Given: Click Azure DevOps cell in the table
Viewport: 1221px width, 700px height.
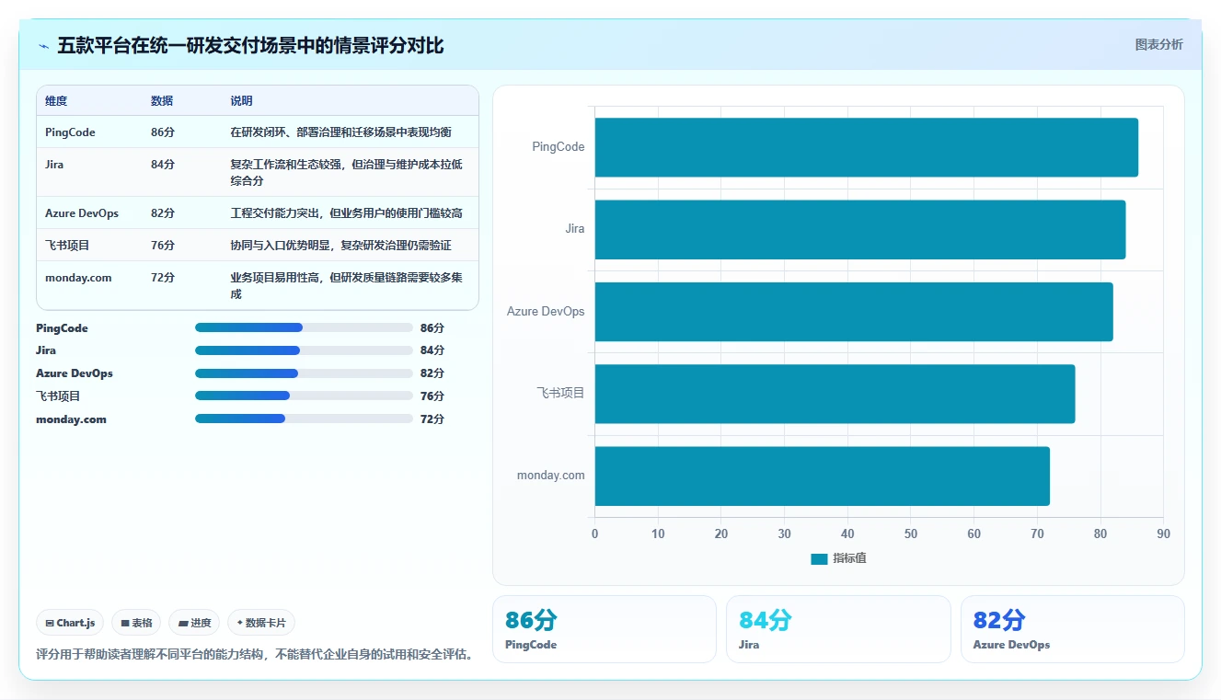Looking at the screenshot, I should 82,213.
